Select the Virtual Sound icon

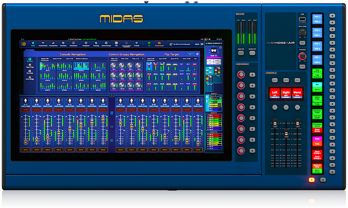coord(159,44)
